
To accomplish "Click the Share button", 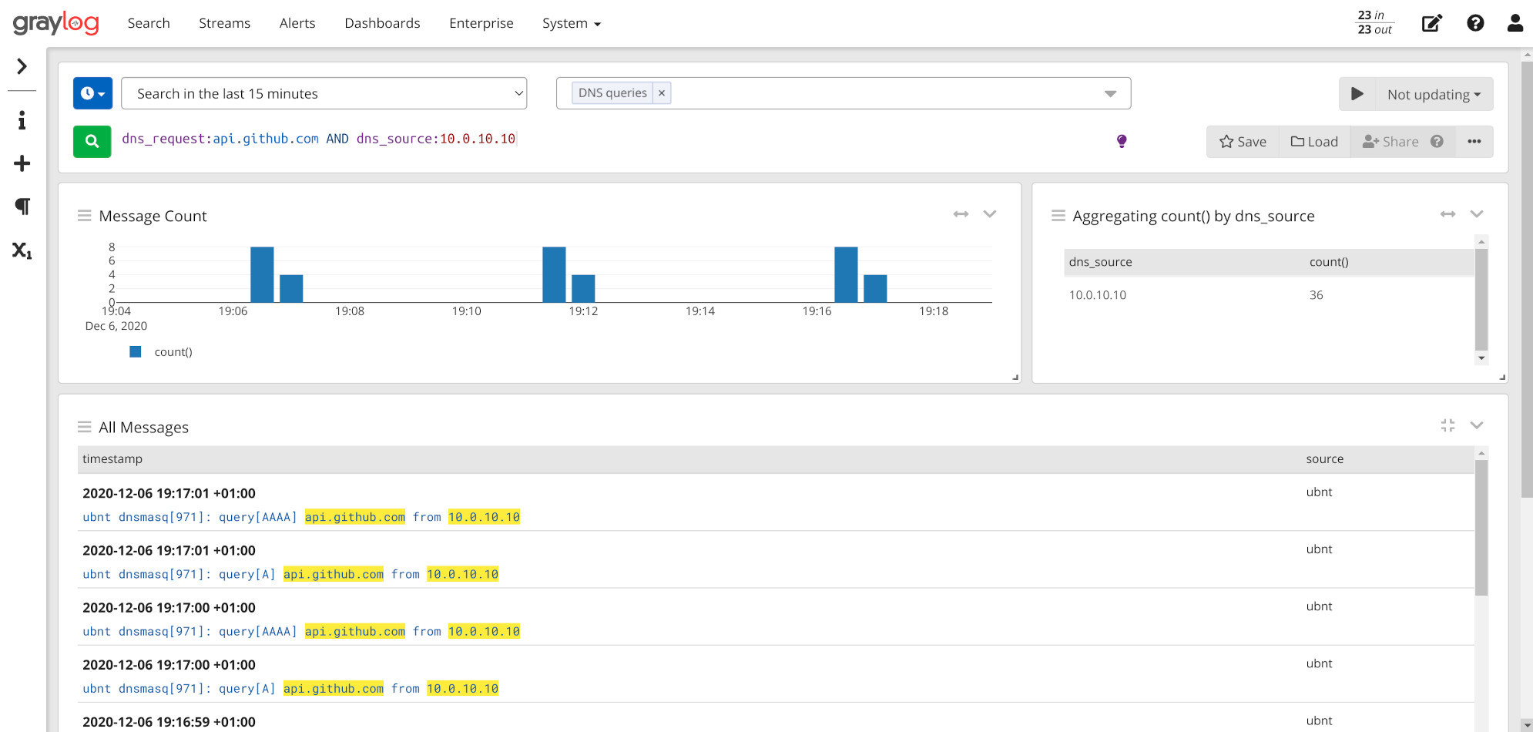I will 1390,142.
